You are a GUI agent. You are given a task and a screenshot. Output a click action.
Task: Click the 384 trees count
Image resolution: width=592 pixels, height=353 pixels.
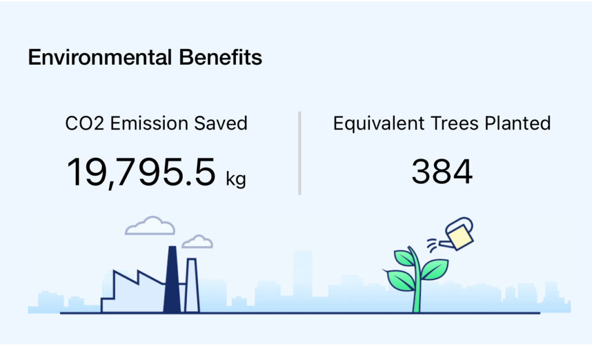pyautogui.click(x=442, y=172)
